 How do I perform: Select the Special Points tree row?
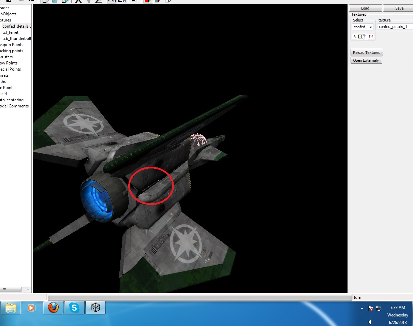10,69
